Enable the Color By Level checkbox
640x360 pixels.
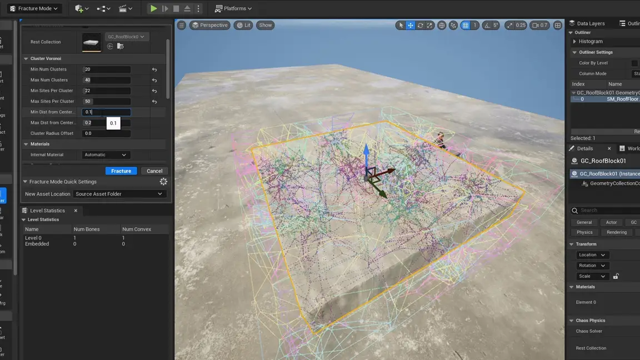point(634,63)
